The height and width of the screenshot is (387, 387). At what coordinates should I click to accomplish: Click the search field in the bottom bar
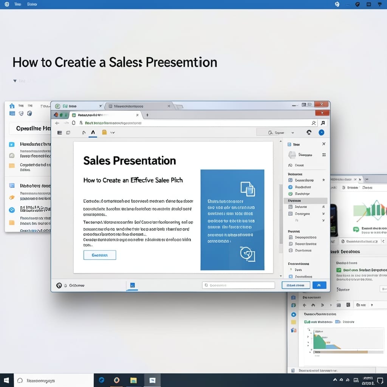click(x=238, y=285)
